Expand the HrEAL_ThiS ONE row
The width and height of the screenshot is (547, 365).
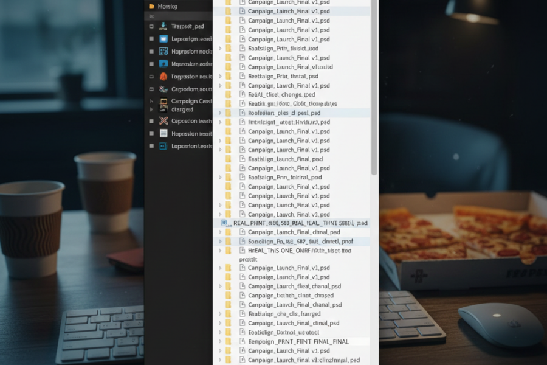[x=220, y=251]
